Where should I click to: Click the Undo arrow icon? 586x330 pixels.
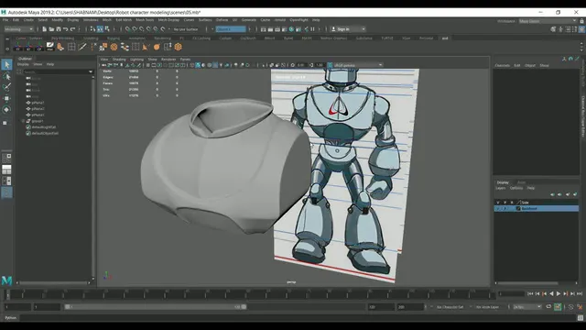click(65, 29)
